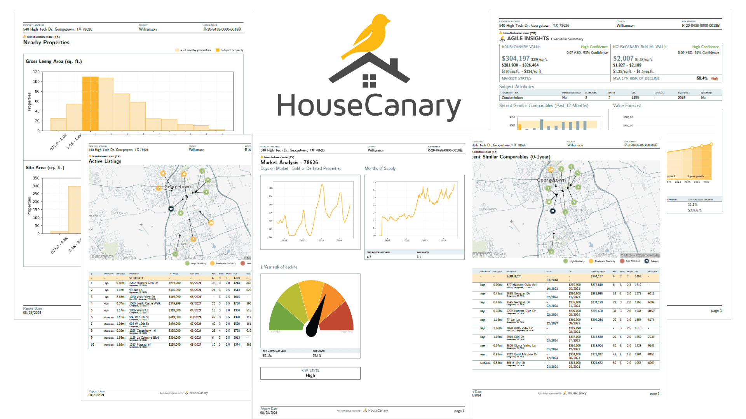This screenshot has height=419, width=746.
Task: Click Low Similarity red legend dot under comparables map
Action: point(622,261)
